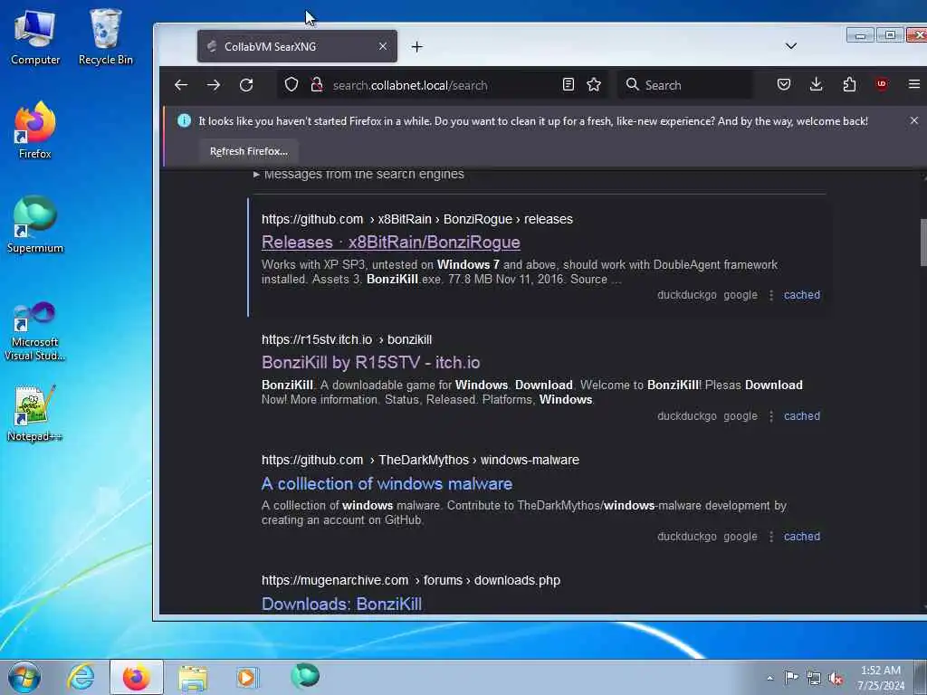Screen dimensions: 927x695
Task: Select the Firefox desktop shortcut
Action: pyautogui.click(x=35, y=131)
